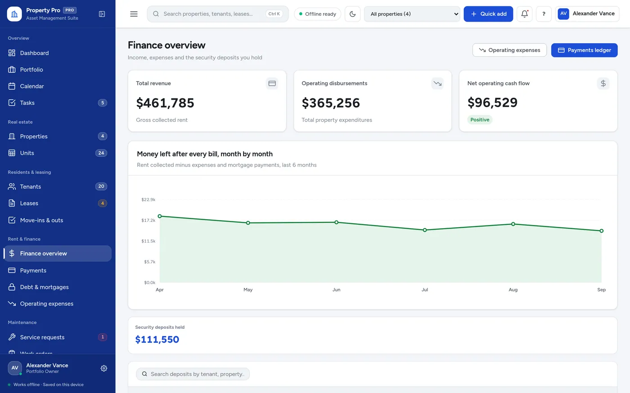Viewport: 630px width, 393px height.
Task: Open Debt & mortgages
Action: coord(58,287)
